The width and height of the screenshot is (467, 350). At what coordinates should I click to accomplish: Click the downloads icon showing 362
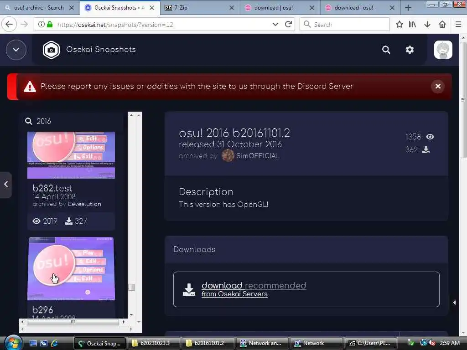[x=426, y=149]
